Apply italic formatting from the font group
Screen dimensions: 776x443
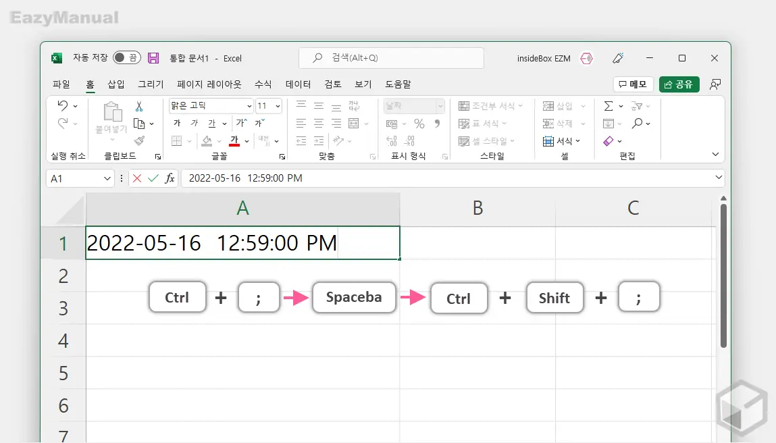pyautogui.click(x=194, y=123)
